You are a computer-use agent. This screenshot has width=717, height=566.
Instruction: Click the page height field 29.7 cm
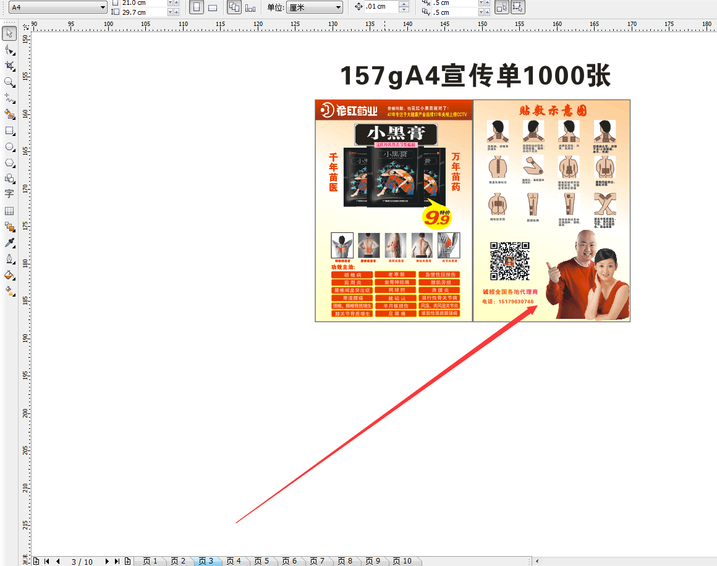click(x=143, y=12)
